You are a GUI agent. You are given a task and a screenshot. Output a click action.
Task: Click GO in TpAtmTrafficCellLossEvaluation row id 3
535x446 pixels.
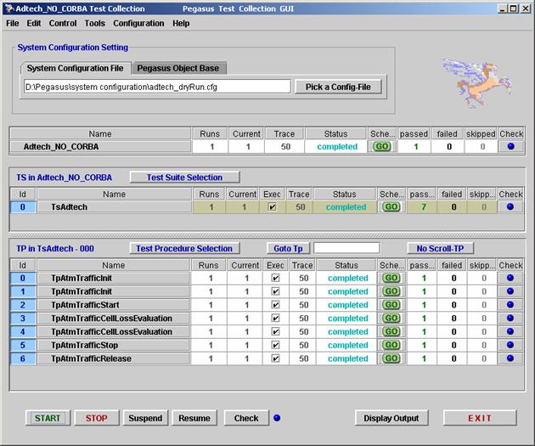pos(391,318)
